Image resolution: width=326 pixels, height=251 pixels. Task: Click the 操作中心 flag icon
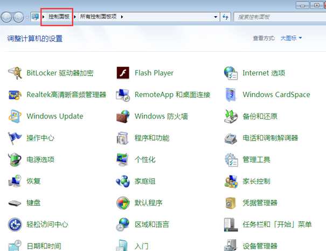coord(15,138)
